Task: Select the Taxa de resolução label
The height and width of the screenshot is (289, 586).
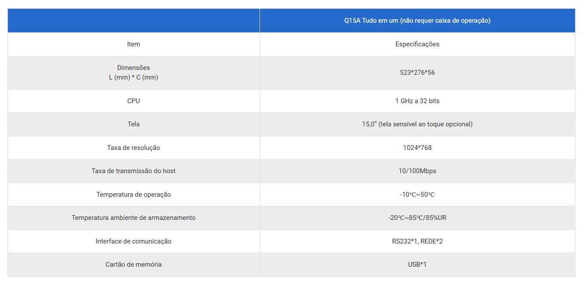Action: (x=133, y=148)
